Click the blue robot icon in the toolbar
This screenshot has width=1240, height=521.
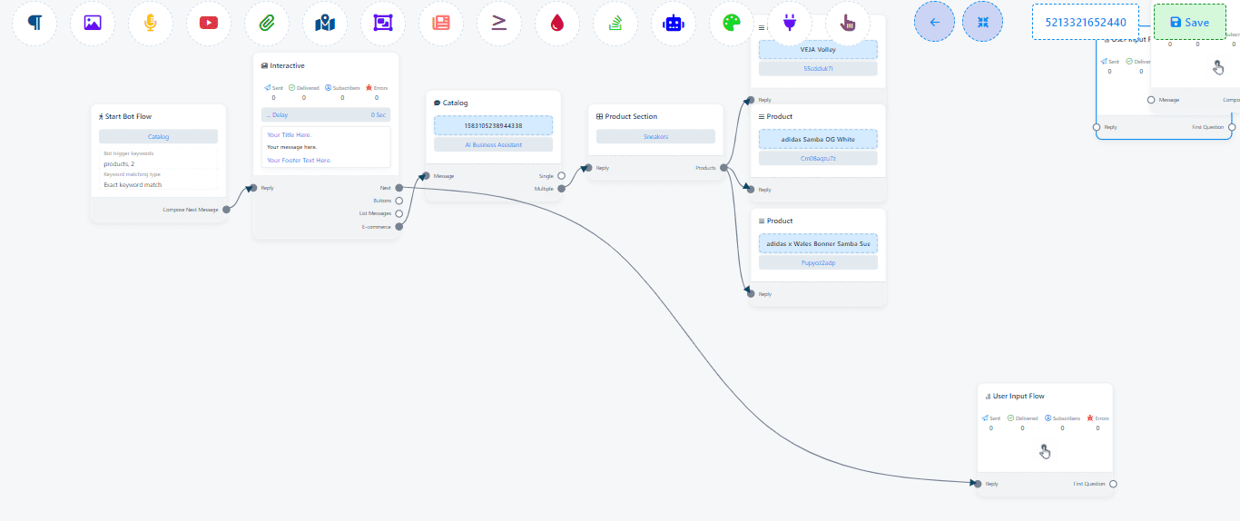pos(674,23)
